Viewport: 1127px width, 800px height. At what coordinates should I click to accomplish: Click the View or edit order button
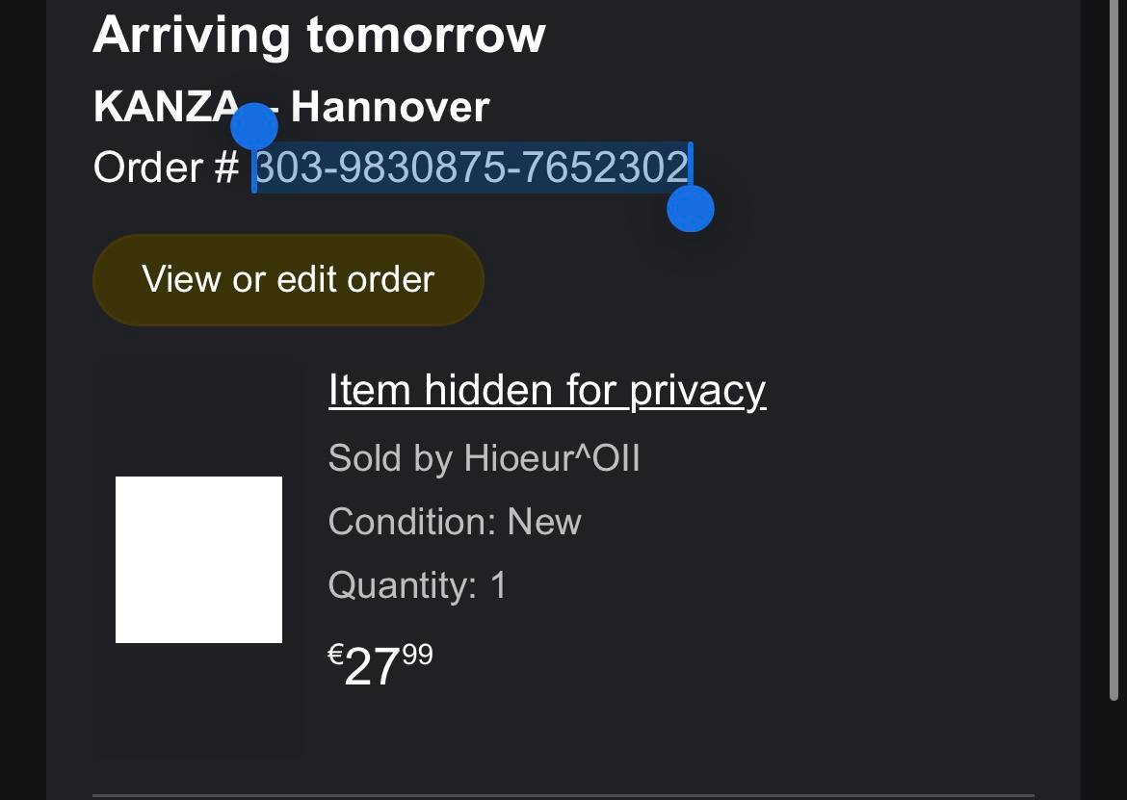(x=288, y=280)
